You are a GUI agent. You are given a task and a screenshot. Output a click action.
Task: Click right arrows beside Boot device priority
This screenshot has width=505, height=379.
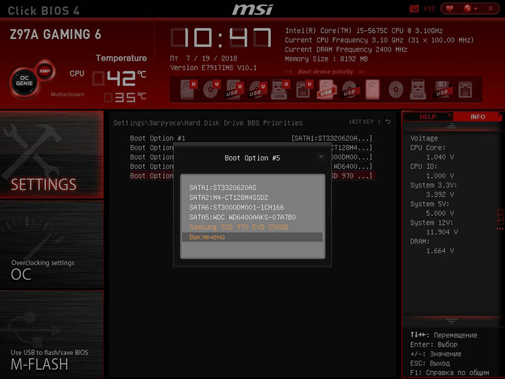pos(362,71)
